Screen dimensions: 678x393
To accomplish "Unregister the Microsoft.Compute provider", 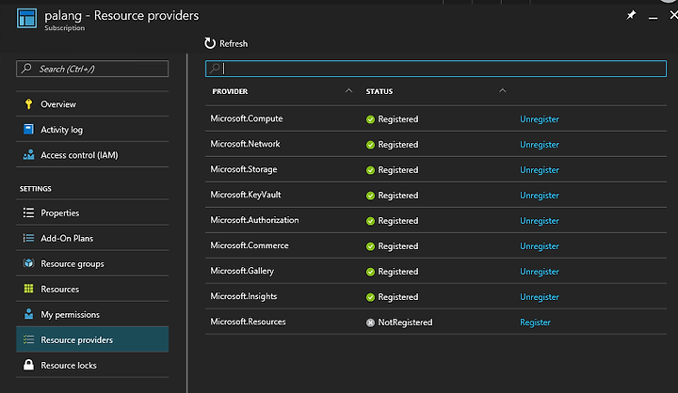I will coord(540,119).
